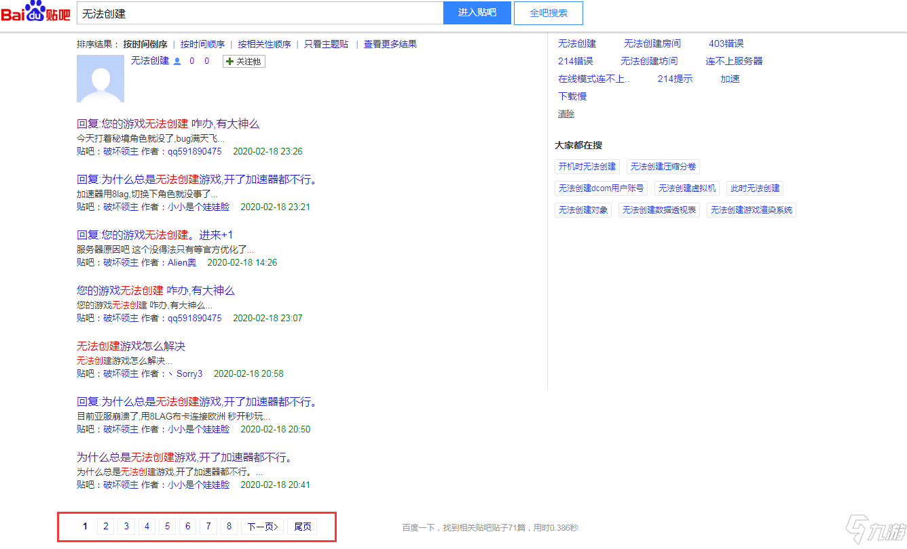Filter with 只看主题贴 option
The width and height of the screenshot is (907, 549).
tap(326, 44)
